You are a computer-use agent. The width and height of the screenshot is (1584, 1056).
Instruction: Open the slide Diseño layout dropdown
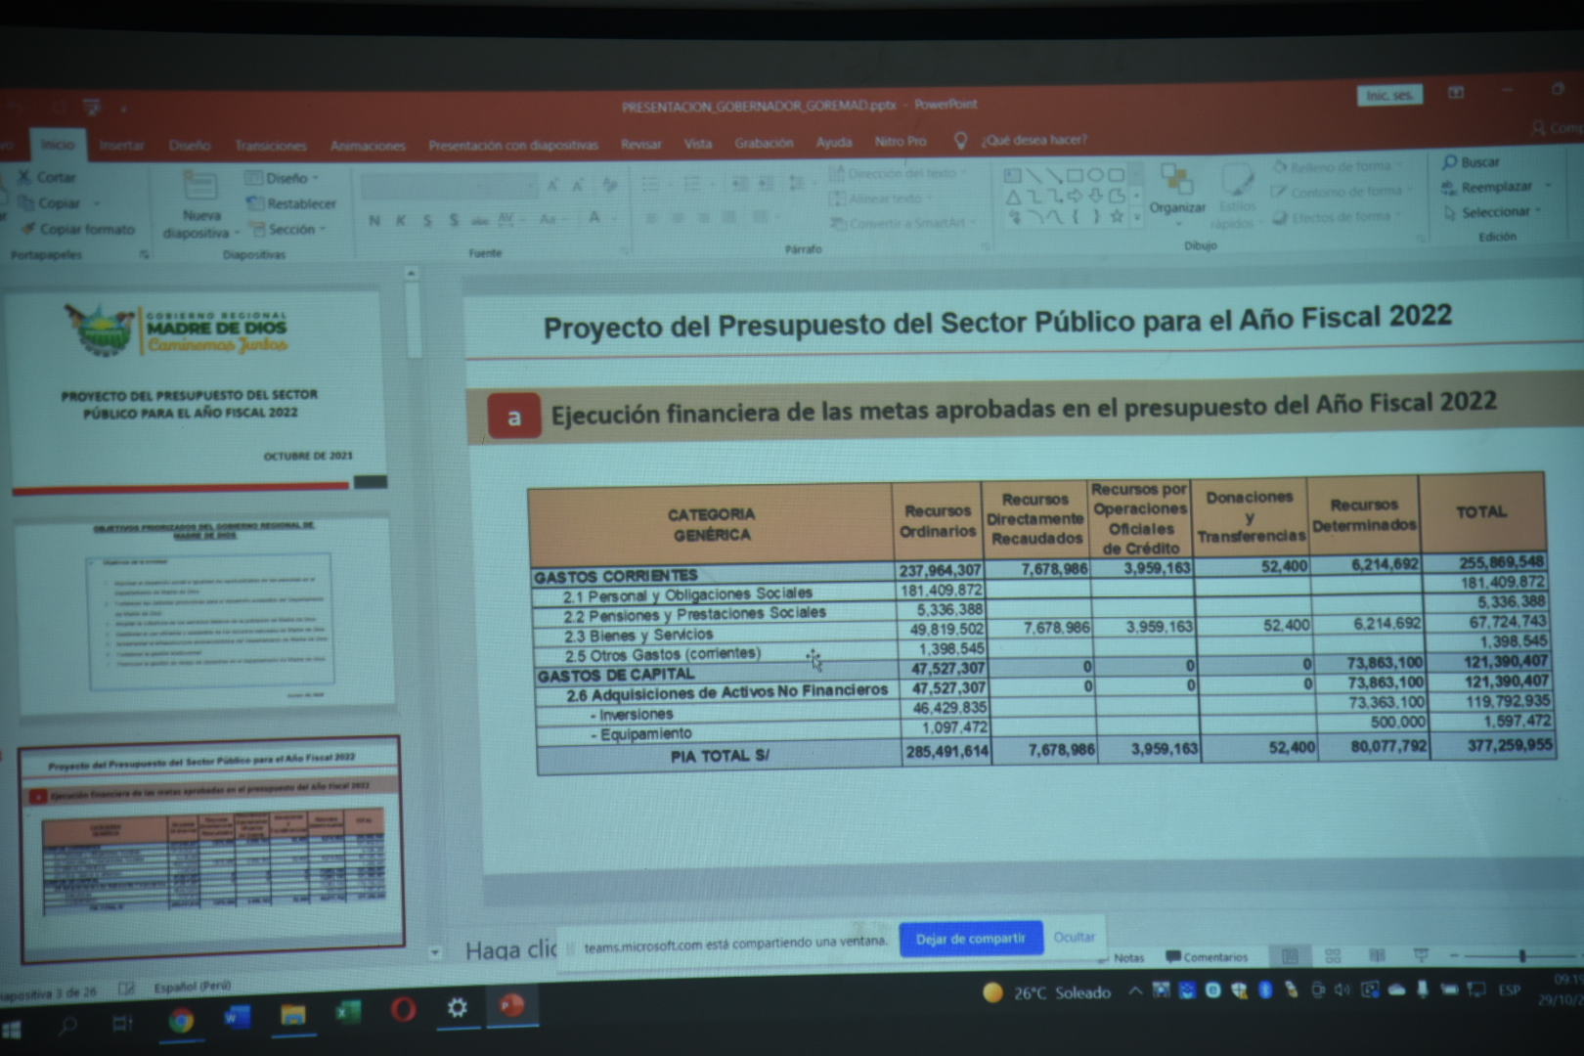coord(282,178)
